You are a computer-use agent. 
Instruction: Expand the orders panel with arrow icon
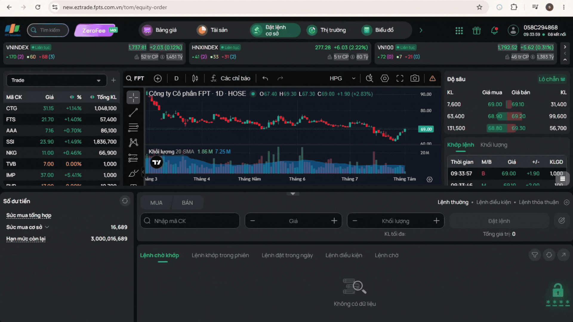(563, 255)
